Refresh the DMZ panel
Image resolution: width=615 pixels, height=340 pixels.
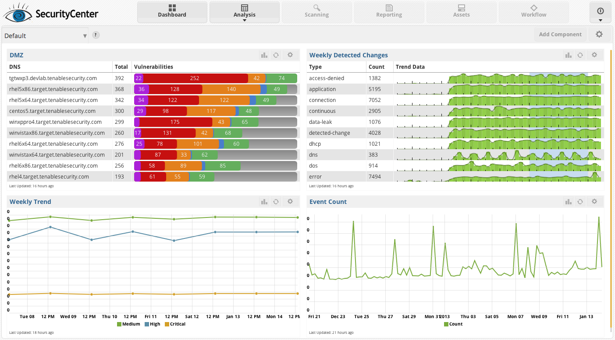[x=276, y=55]
